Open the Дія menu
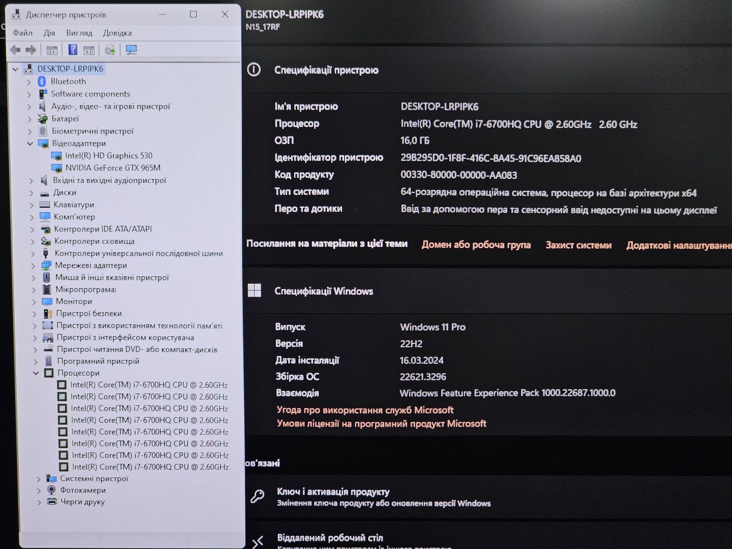Viewport: 732px width, 549px height. click(x=49, y=33)
